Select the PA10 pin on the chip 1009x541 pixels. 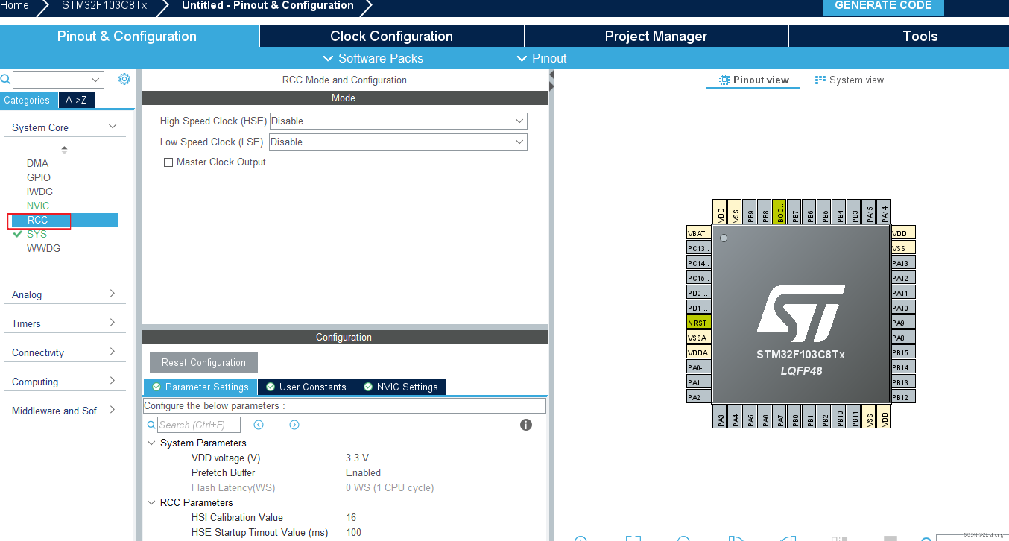pos(903,308)
